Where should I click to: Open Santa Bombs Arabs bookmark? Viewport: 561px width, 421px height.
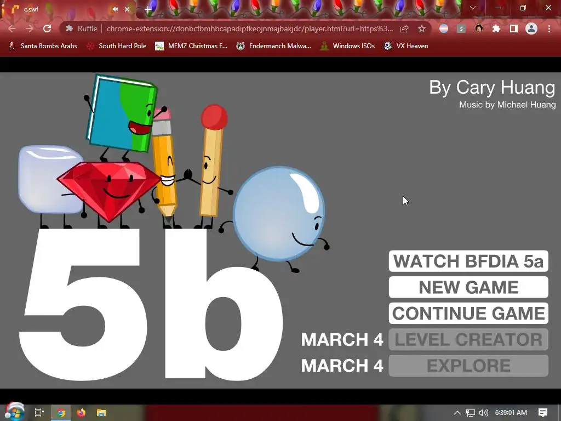[43, 46]
